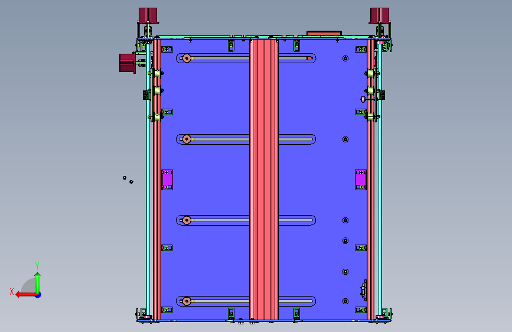Click the "Y" axis label
Viewport: 512px width, 332px height.
37,265
